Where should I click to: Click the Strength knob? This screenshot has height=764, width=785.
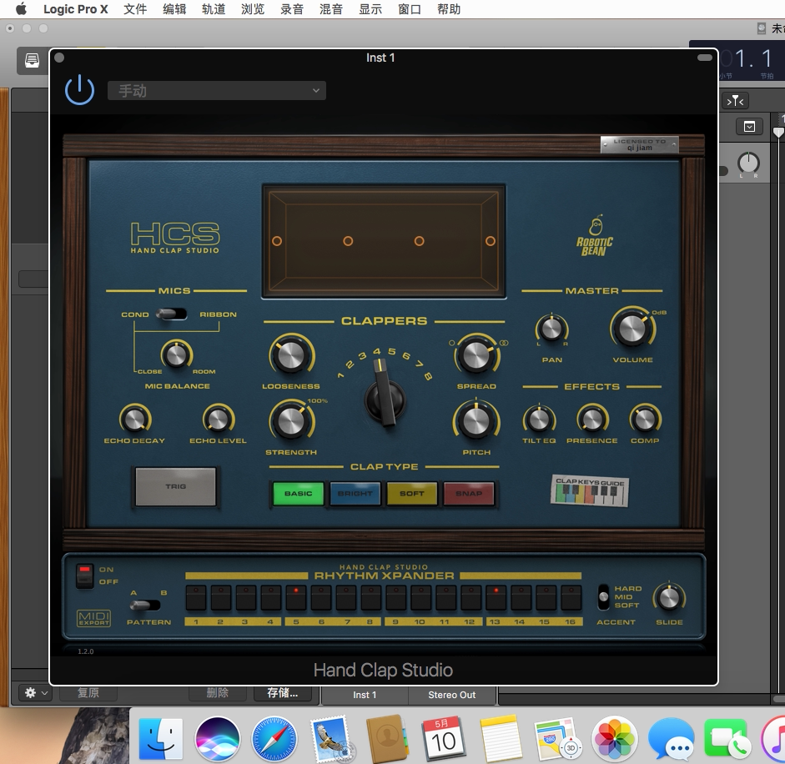[x=291, y=421]
